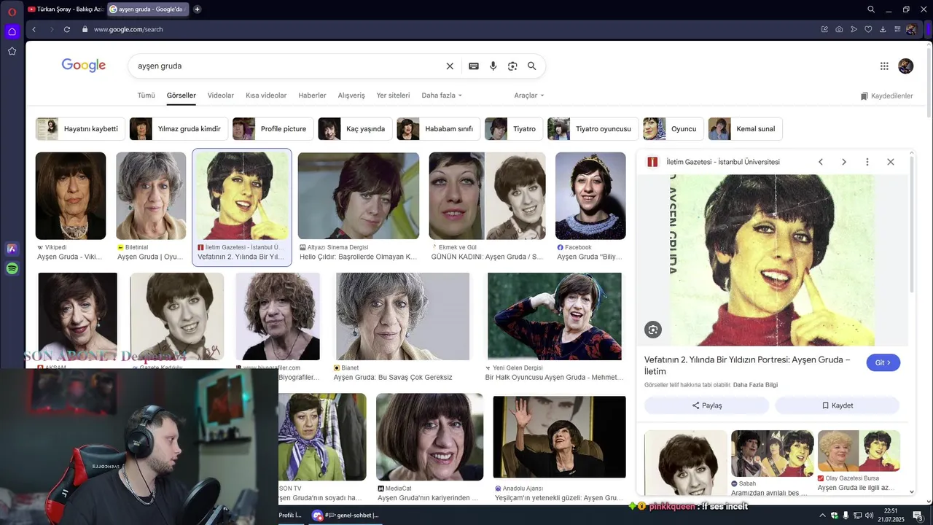933x525 pixels.
Task: Open the Biletinial image result thumbnail
Action: tap(151, 196)
